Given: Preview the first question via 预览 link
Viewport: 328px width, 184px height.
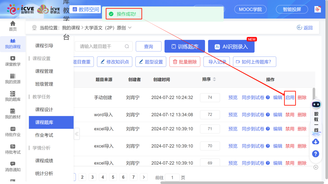Looking at the screenshot, I should 232,98.
